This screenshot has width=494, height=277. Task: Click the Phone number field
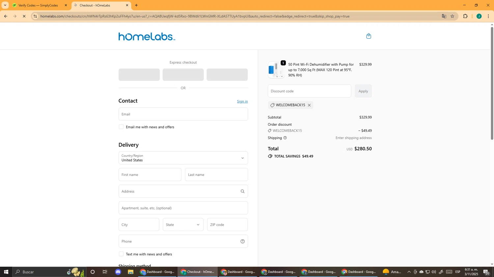tap(183, 241)
